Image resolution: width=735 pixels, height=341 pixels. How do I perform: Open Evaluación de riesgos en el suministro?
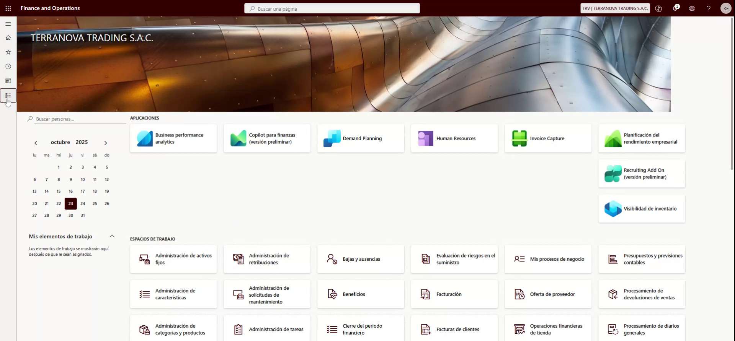(454, 259)
